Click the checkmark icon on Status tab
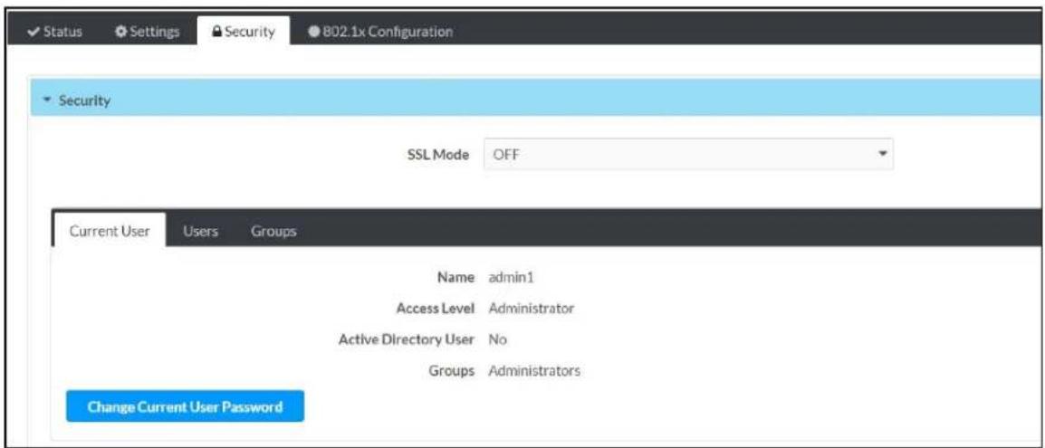This screenshot has width=1045, height=448. tap(34, 32)
